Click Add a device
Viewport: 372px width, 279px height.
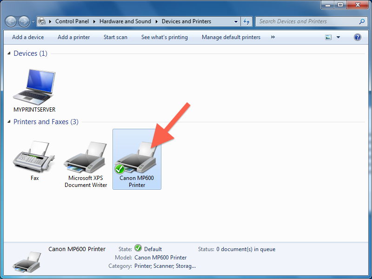(x=28, y=37)
